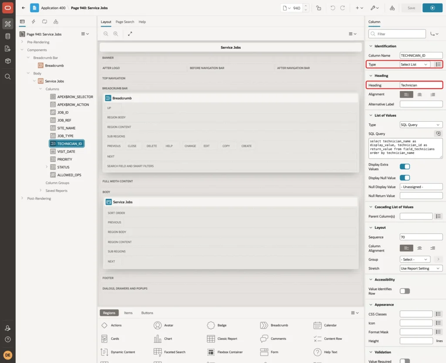Open the Shared Components toolbar icon
This screenshot has width=446, height=363.
(x=392, y=8)
